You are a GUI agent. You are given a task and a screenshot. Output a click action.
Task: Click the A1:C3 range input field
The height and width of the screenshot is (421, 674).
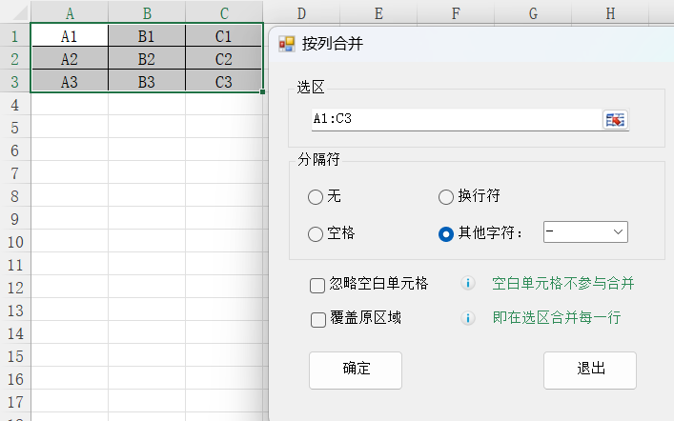[453, 119]
